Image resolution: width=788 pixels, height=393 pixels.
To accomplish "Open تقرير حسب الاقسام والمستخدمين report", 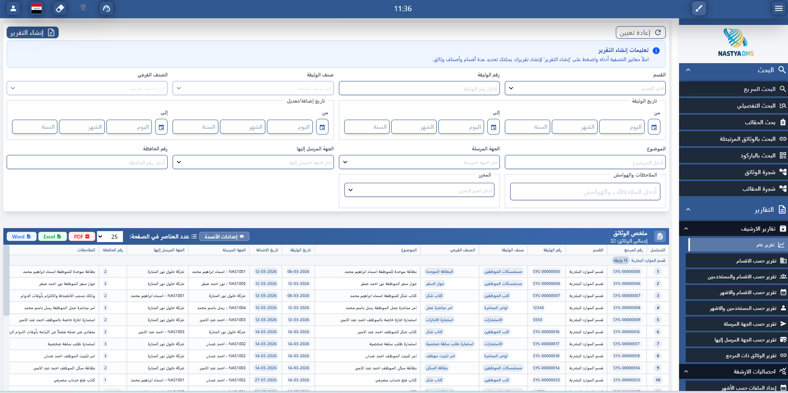I will pos(737,276).
